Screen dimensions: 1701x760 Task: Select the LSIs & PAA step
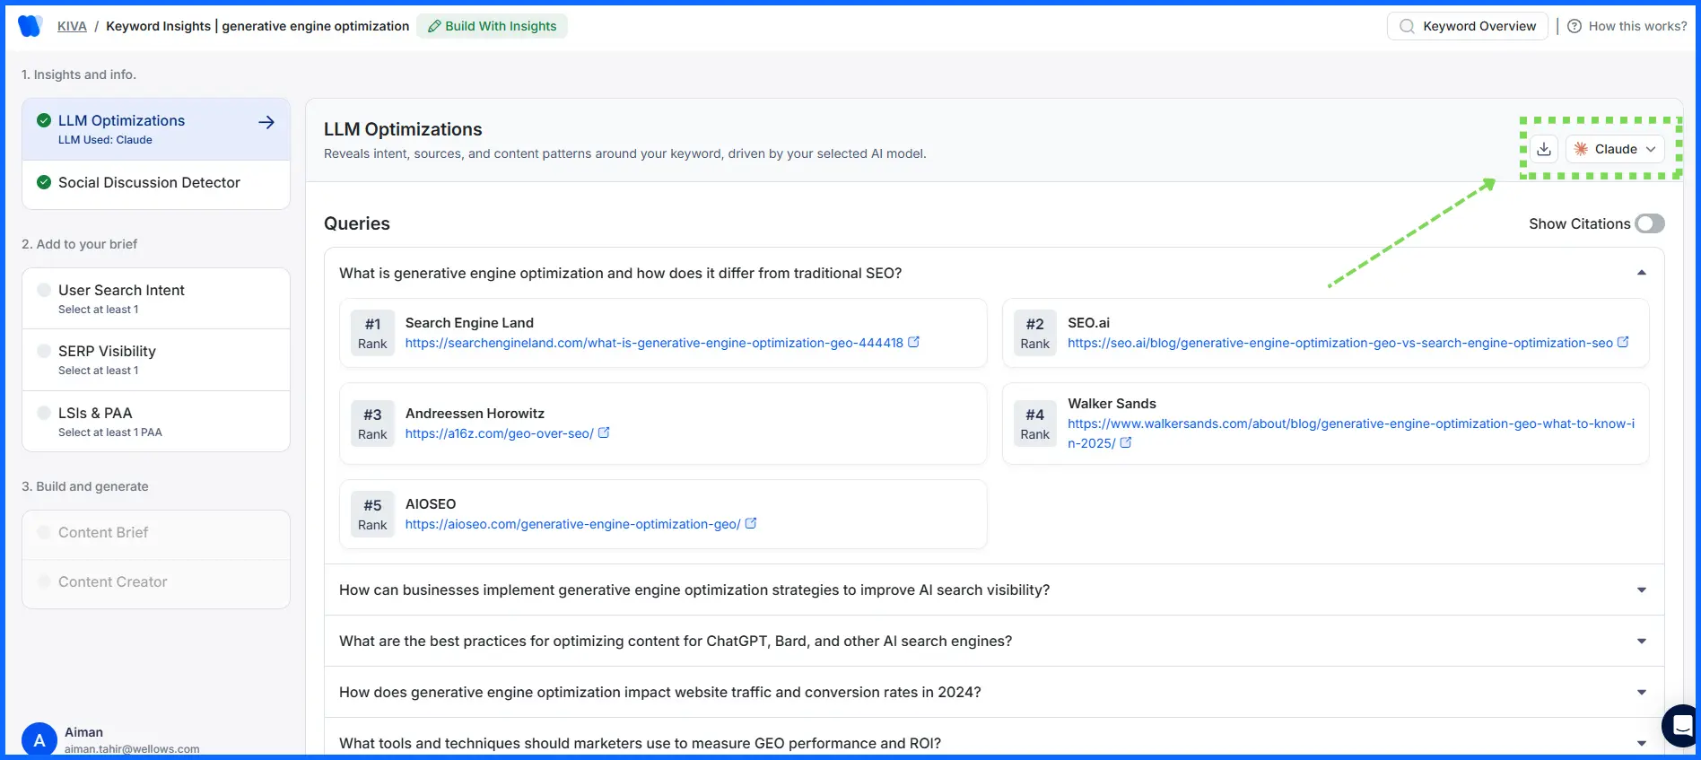click(95, 414)
